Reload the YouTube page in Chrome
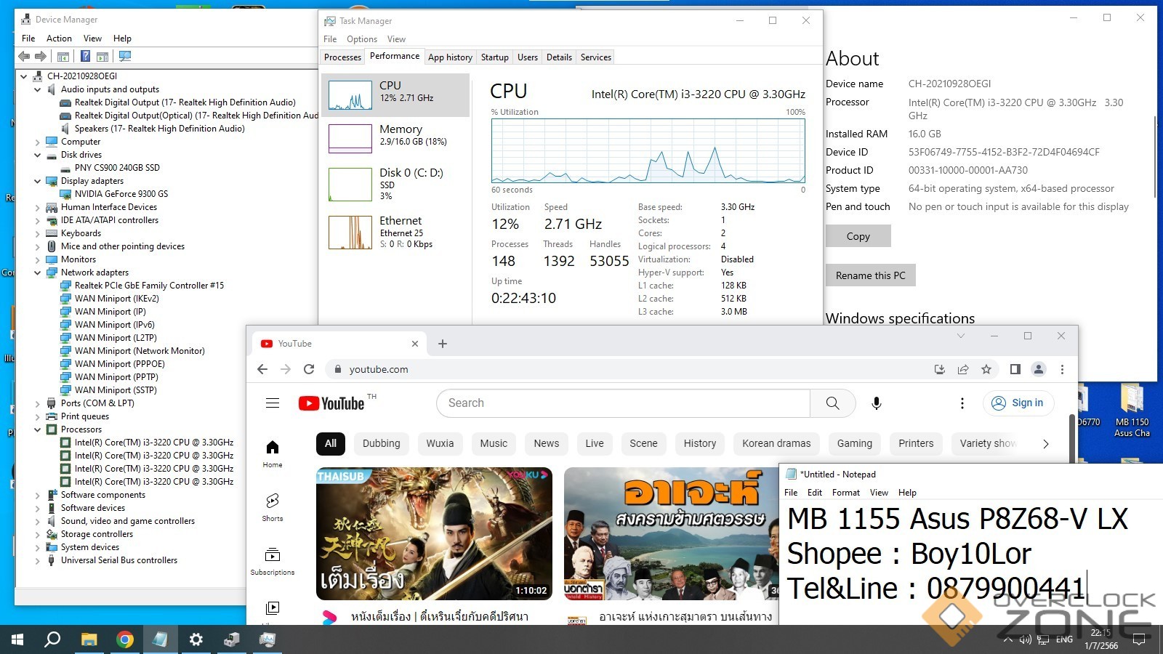The image size is (1163, 654). tap(309, 369)
